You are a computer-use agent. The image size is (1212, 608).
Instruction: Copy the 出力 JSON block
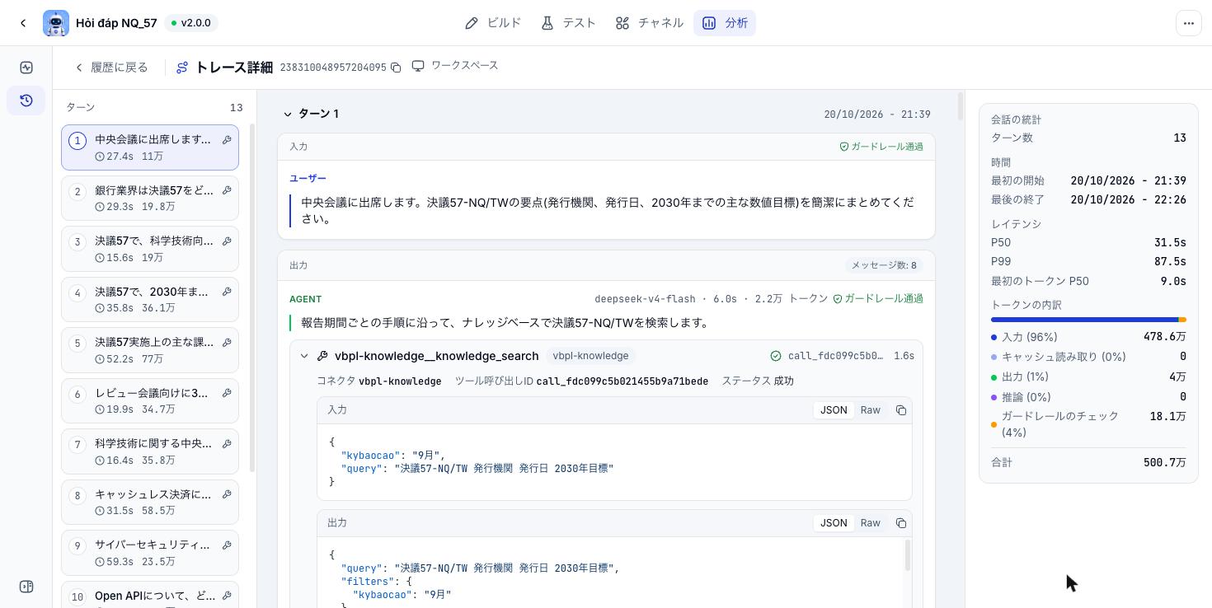(x=901, y=523)
